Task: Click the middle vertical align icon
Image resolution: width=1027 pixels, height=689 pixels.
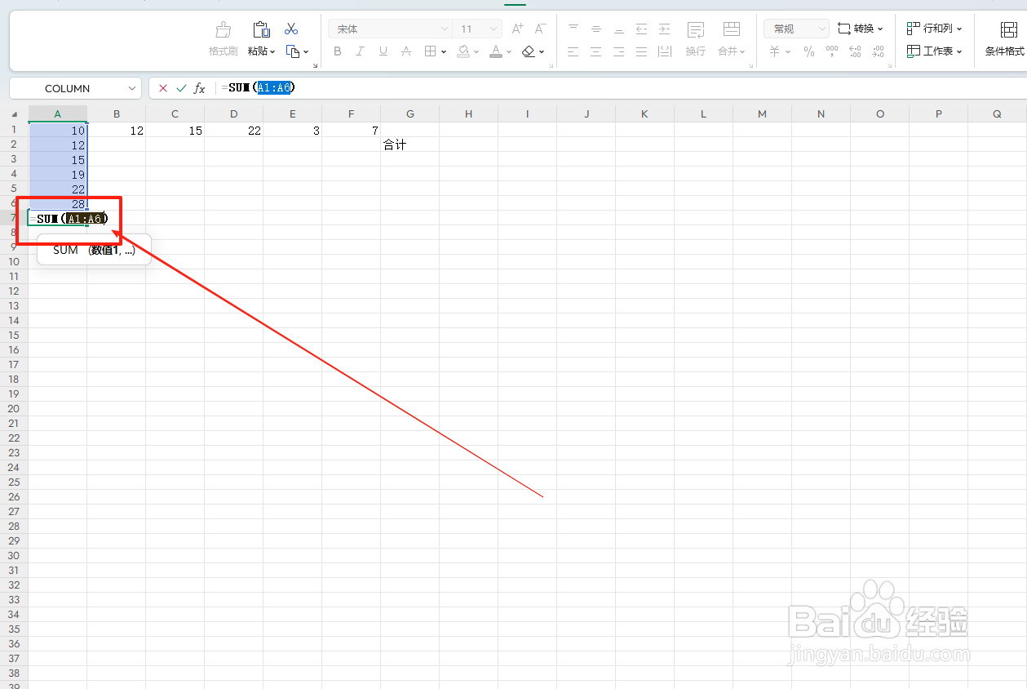Action: coord(596,29)
